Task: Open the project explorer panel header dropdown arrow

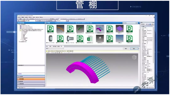Action: (44, 23)
